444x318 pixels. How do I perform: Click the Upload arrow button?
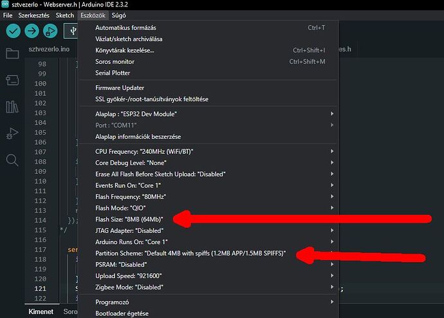[x=32, y=31]
